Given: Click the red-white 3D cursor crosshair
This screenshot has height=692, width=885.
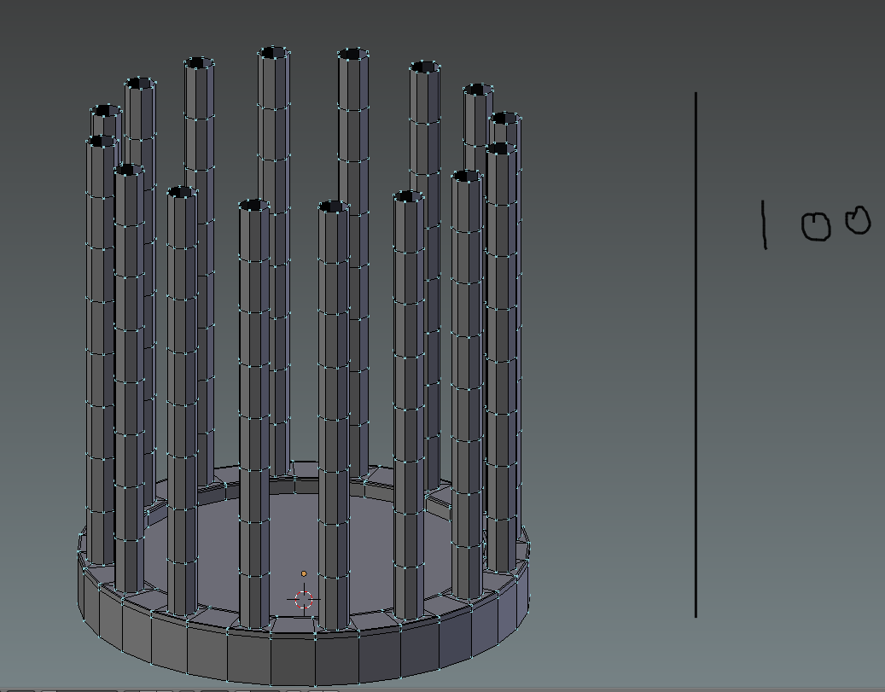Looking at the screenshot, I should click(304, 600).
